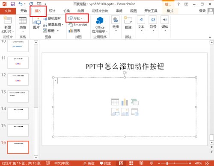
Task: Add a 批注 comment from ribbon
Action: click(128, 23)
